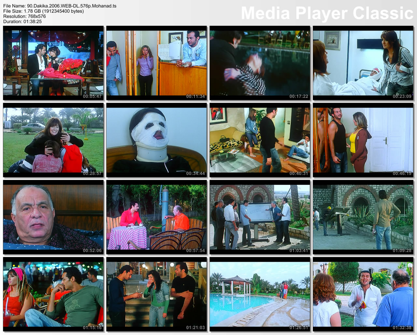Click the bandaged face thumbnail at 00:34:44
Viewport: 417px width, 335px height.
click(x=156, y=140)
